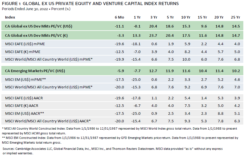The height and width of the screenshot is (156, 245).
Task: Click the "Index" column header
Action: [x=10, y=17]
